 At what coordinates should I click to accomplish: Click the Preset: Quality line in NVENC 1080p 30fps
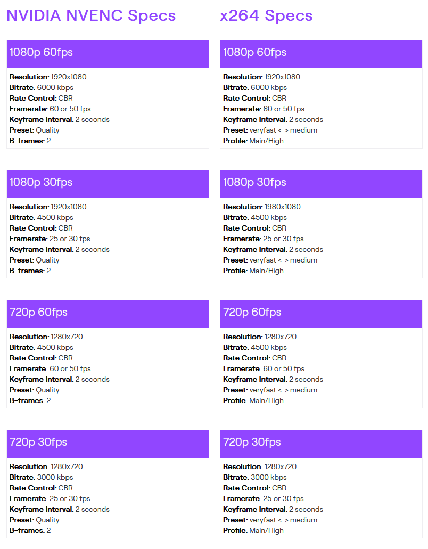[x=35, y=260]
